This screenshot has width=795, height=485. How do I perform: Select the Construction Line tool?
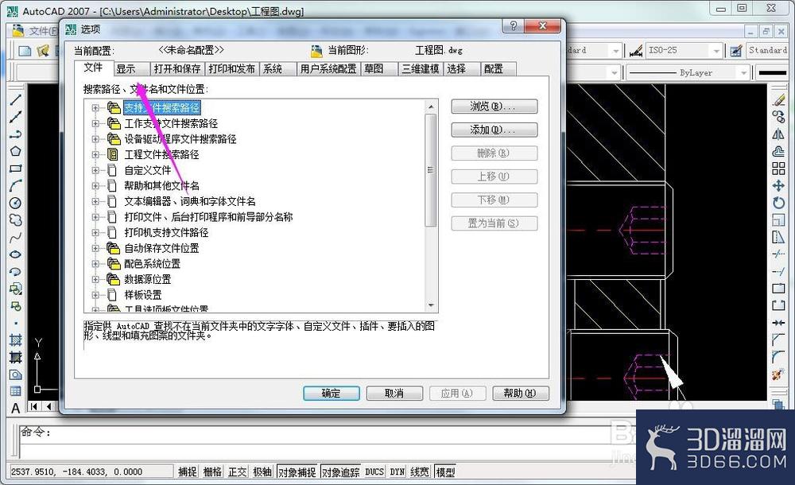tap(15, 117)
